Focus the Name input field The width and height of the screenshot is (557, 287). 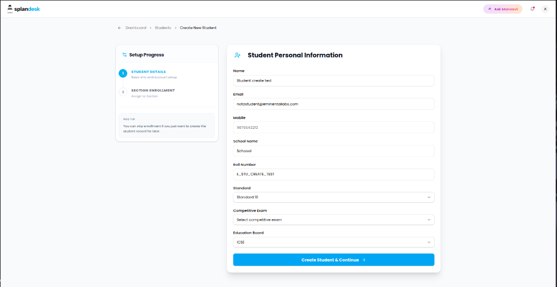point(333,80)
